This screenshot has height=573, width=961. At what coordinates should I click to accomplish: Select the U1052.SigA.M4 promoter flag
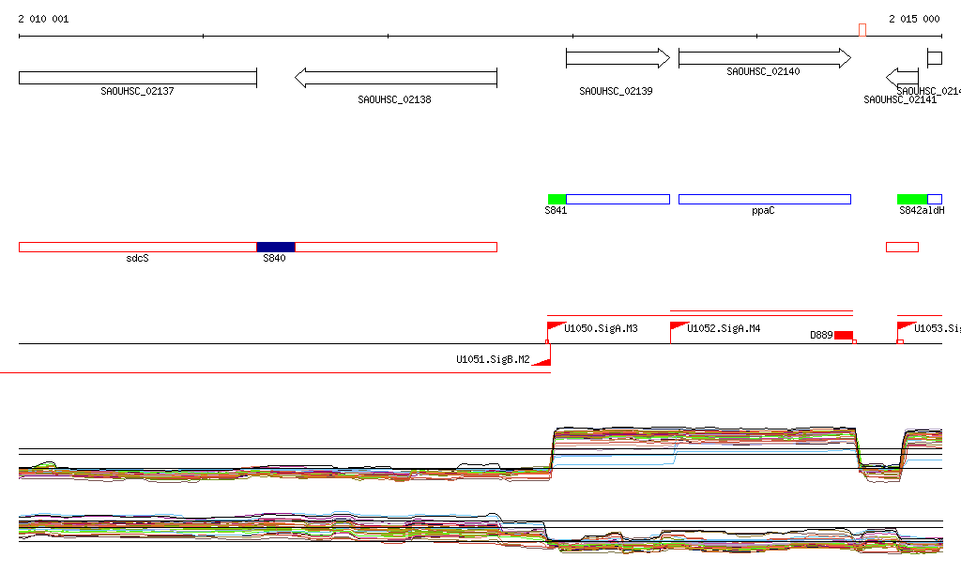tap(679, 326)
